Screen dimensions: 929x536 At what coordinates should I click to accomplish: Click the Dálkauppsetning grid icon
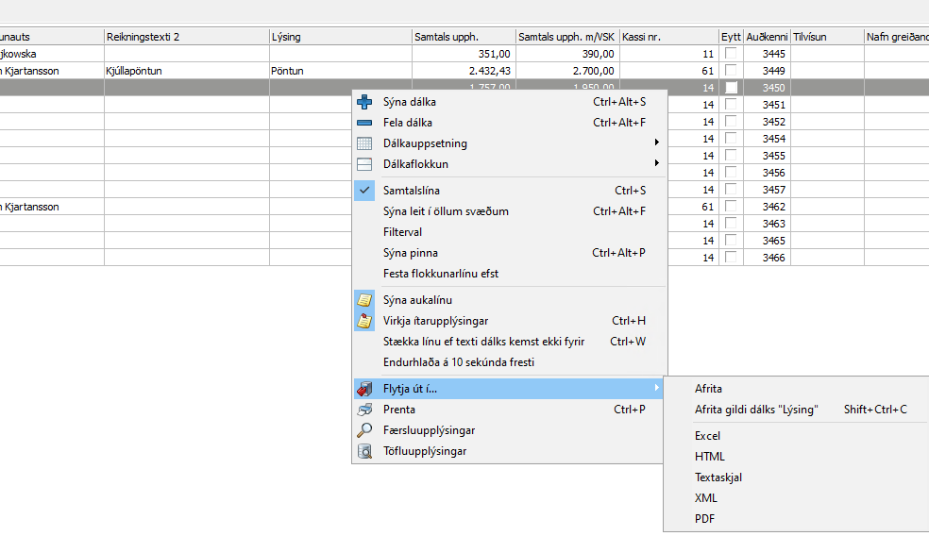[365, 143]
